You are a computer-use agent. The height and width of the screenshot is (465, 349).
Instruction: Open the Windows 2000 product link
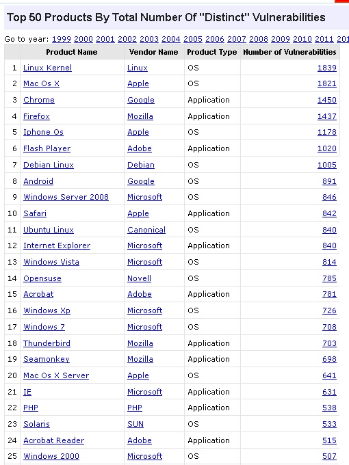pos(51,456)
